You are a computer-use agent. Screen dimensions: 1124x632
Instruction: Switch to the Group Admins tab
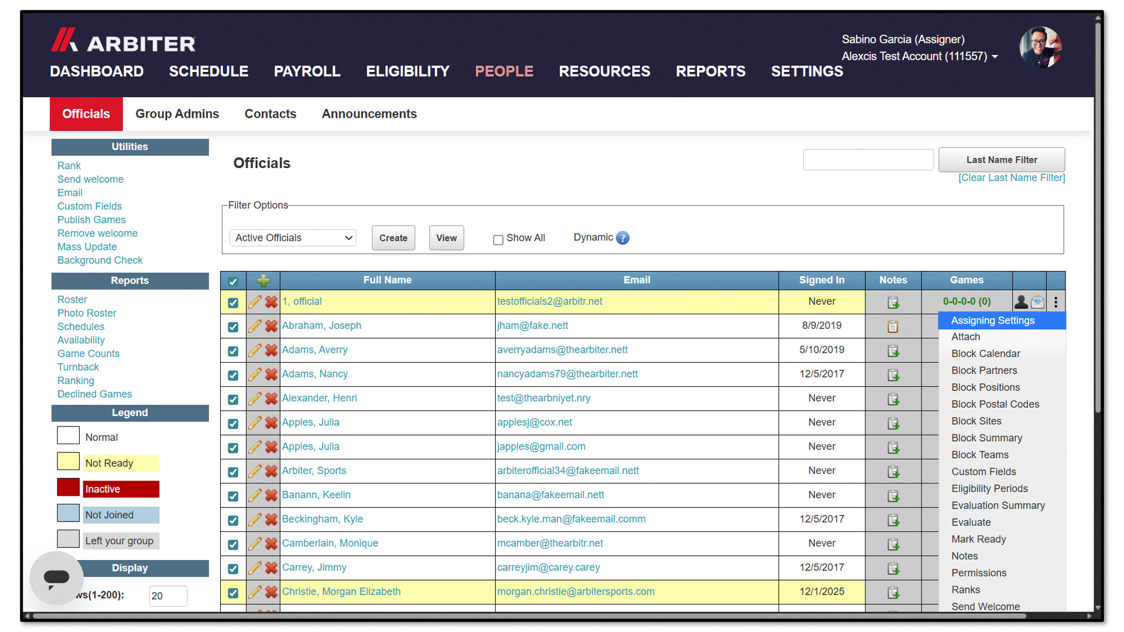[177, 114]
